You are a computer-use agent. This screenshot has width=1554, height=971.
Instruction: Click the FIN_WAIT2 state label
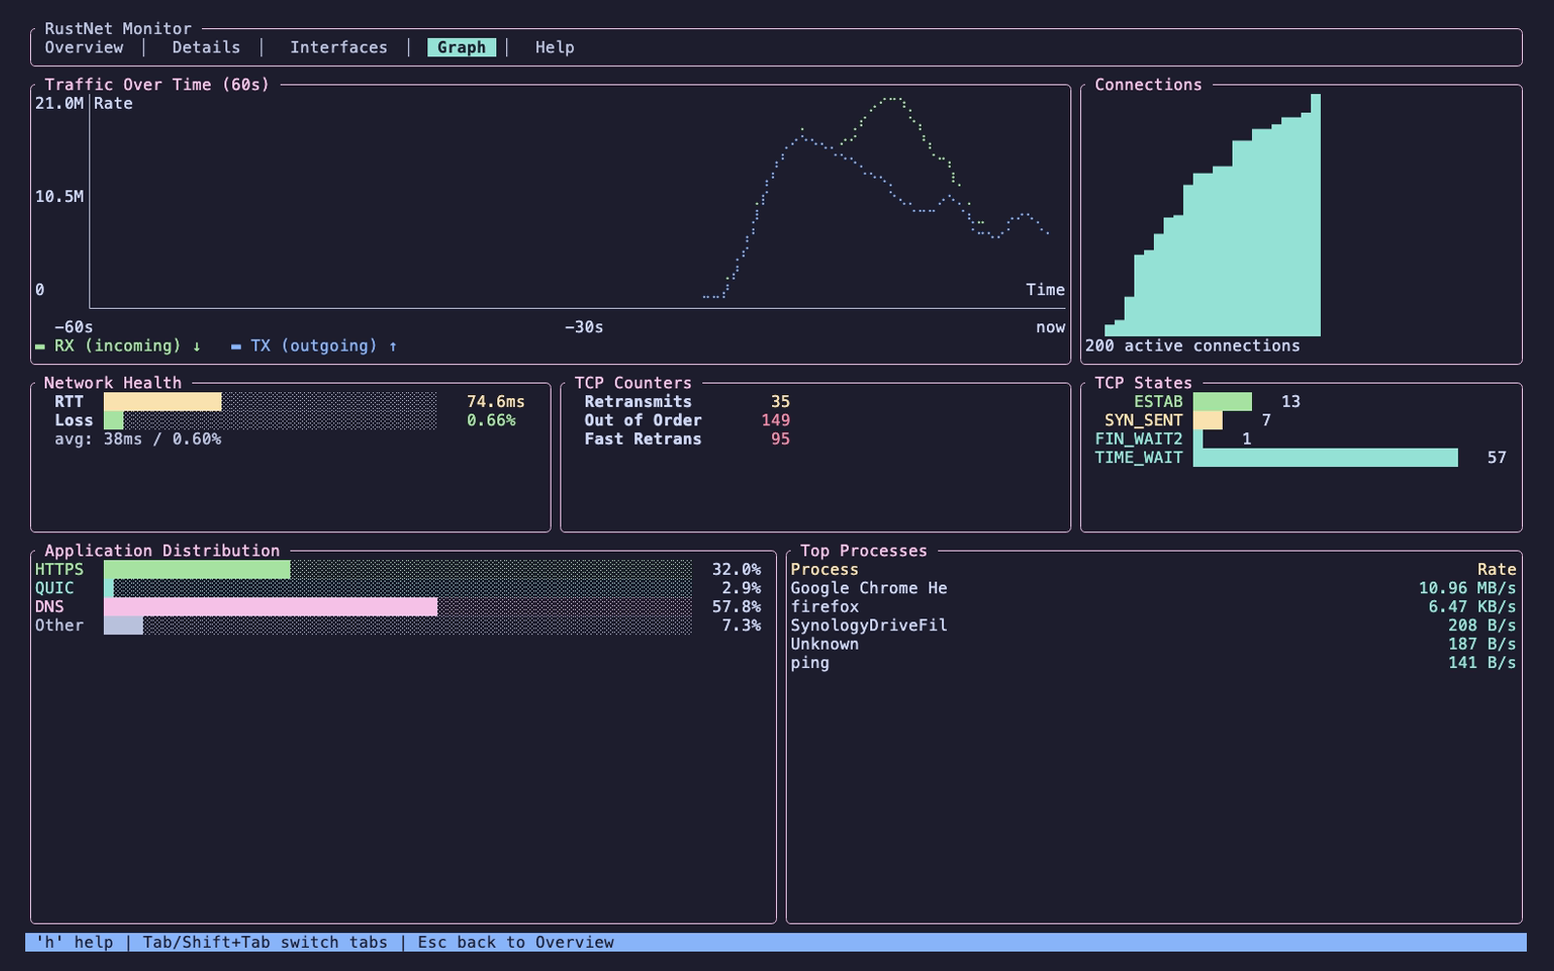[1138, 439]
